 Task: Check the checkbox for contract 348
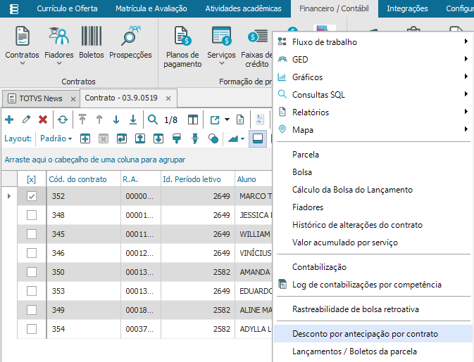click(31, 215)
